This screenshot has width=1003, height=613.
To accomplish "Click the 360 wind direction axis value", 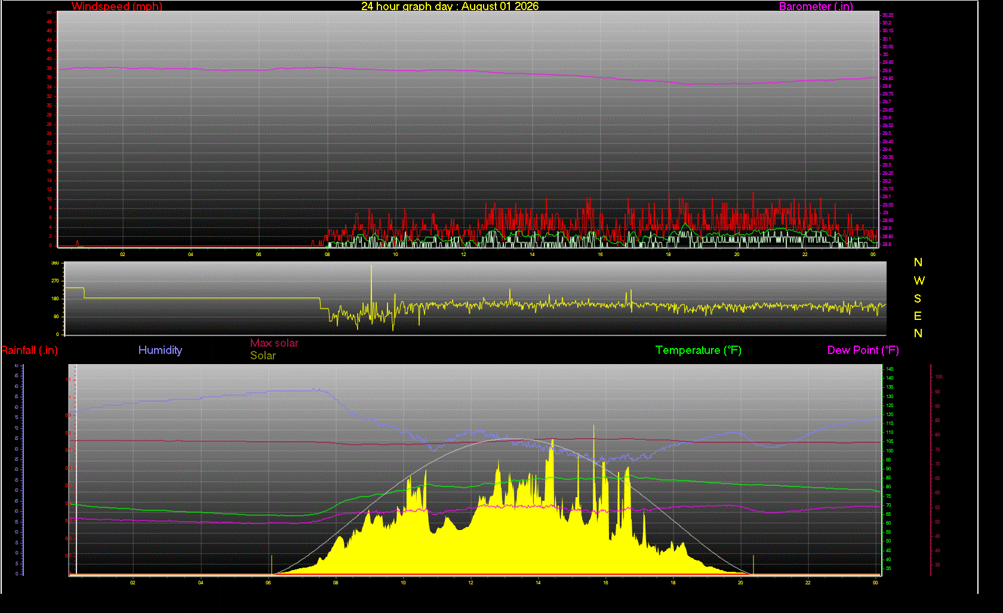I will 56,263.
